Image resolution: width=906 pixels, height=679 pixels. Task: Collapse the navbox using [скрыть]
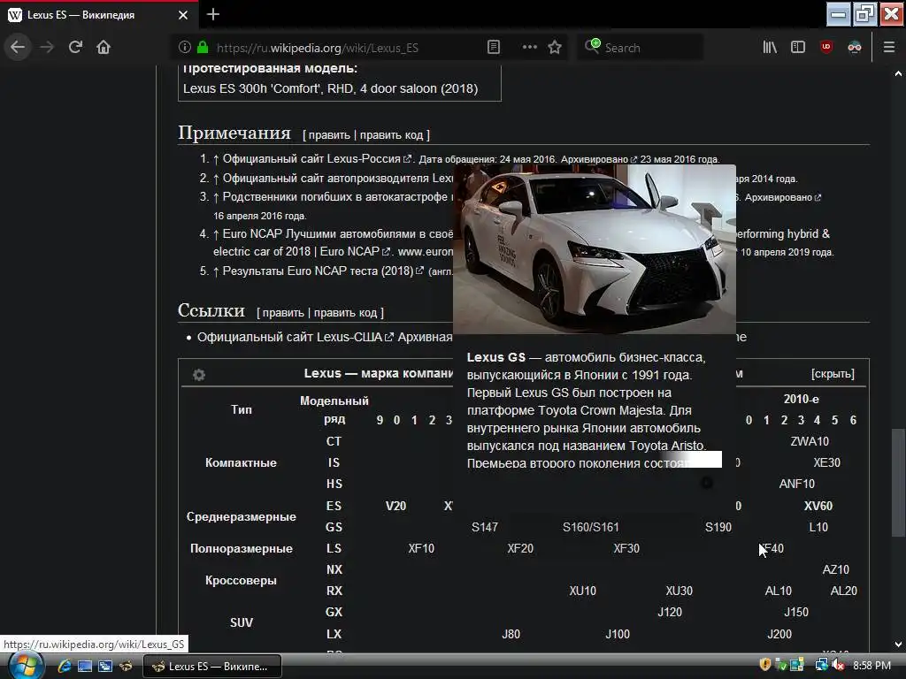point(833,374)
